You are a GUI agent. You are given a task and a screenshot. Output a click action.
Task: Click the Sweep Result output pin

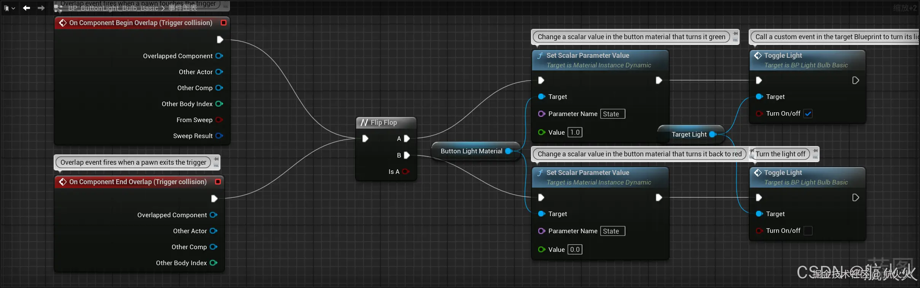coord(219,136)
